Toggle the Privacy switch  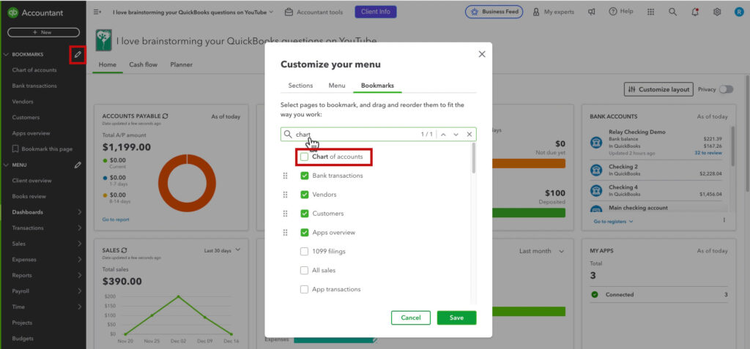coord(726,89)
